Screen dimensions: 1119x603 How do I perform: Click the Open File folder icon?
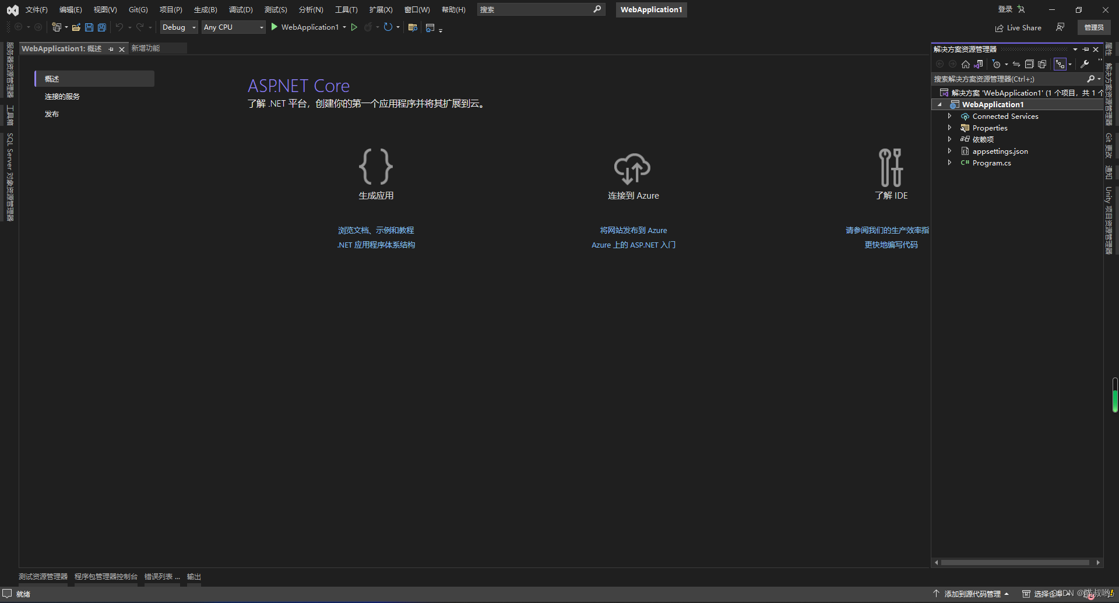[76, 27]
